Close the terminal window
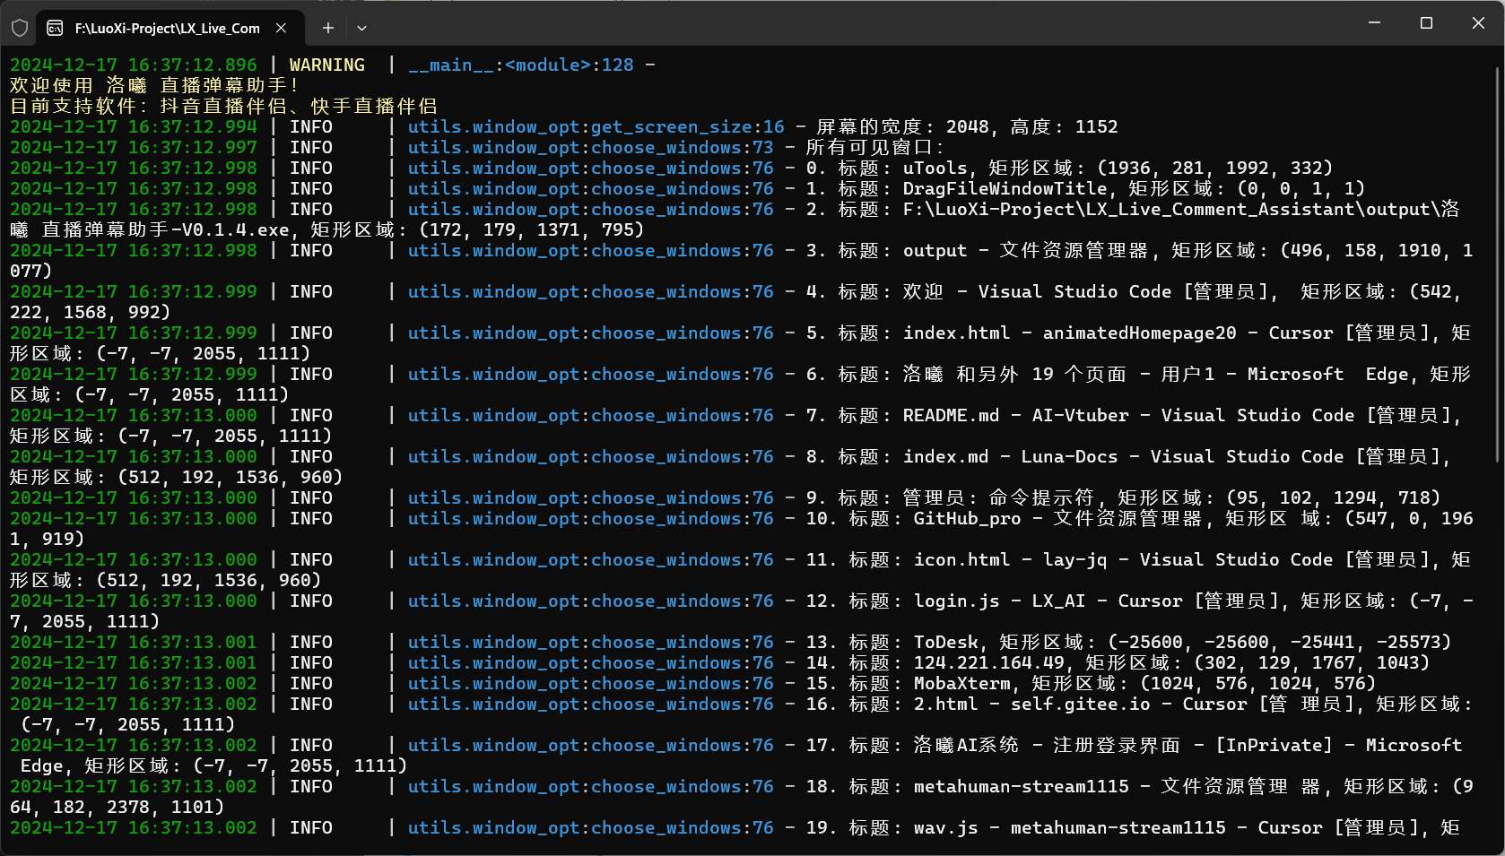Screen dimensions: 1505x856 pos(1478,23)
